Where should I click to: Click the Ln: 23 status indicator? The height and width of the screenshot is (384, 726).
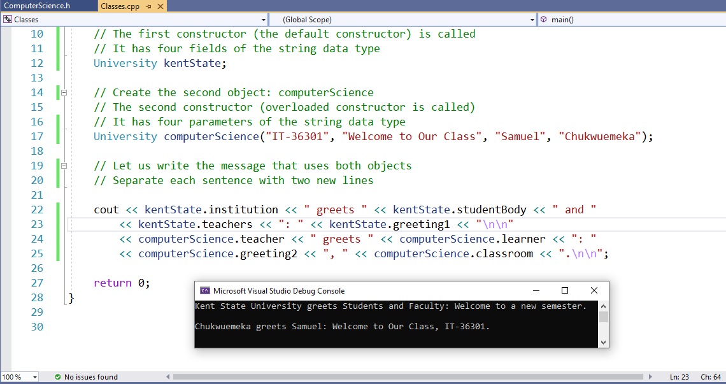pos(681,377)
